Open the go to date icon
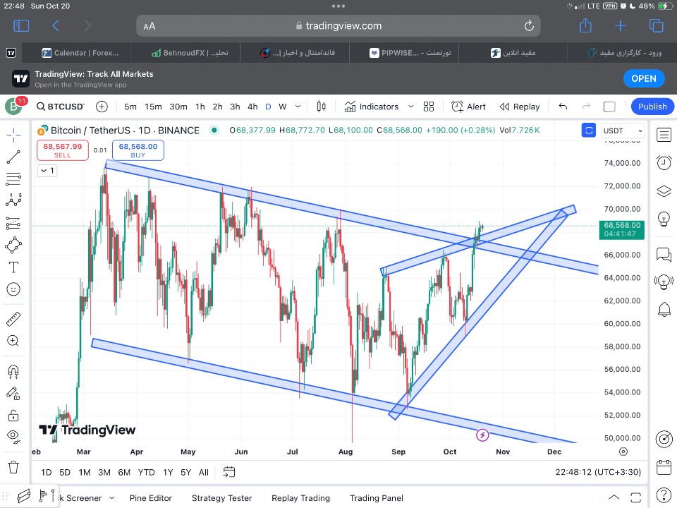 coord(228,472)
